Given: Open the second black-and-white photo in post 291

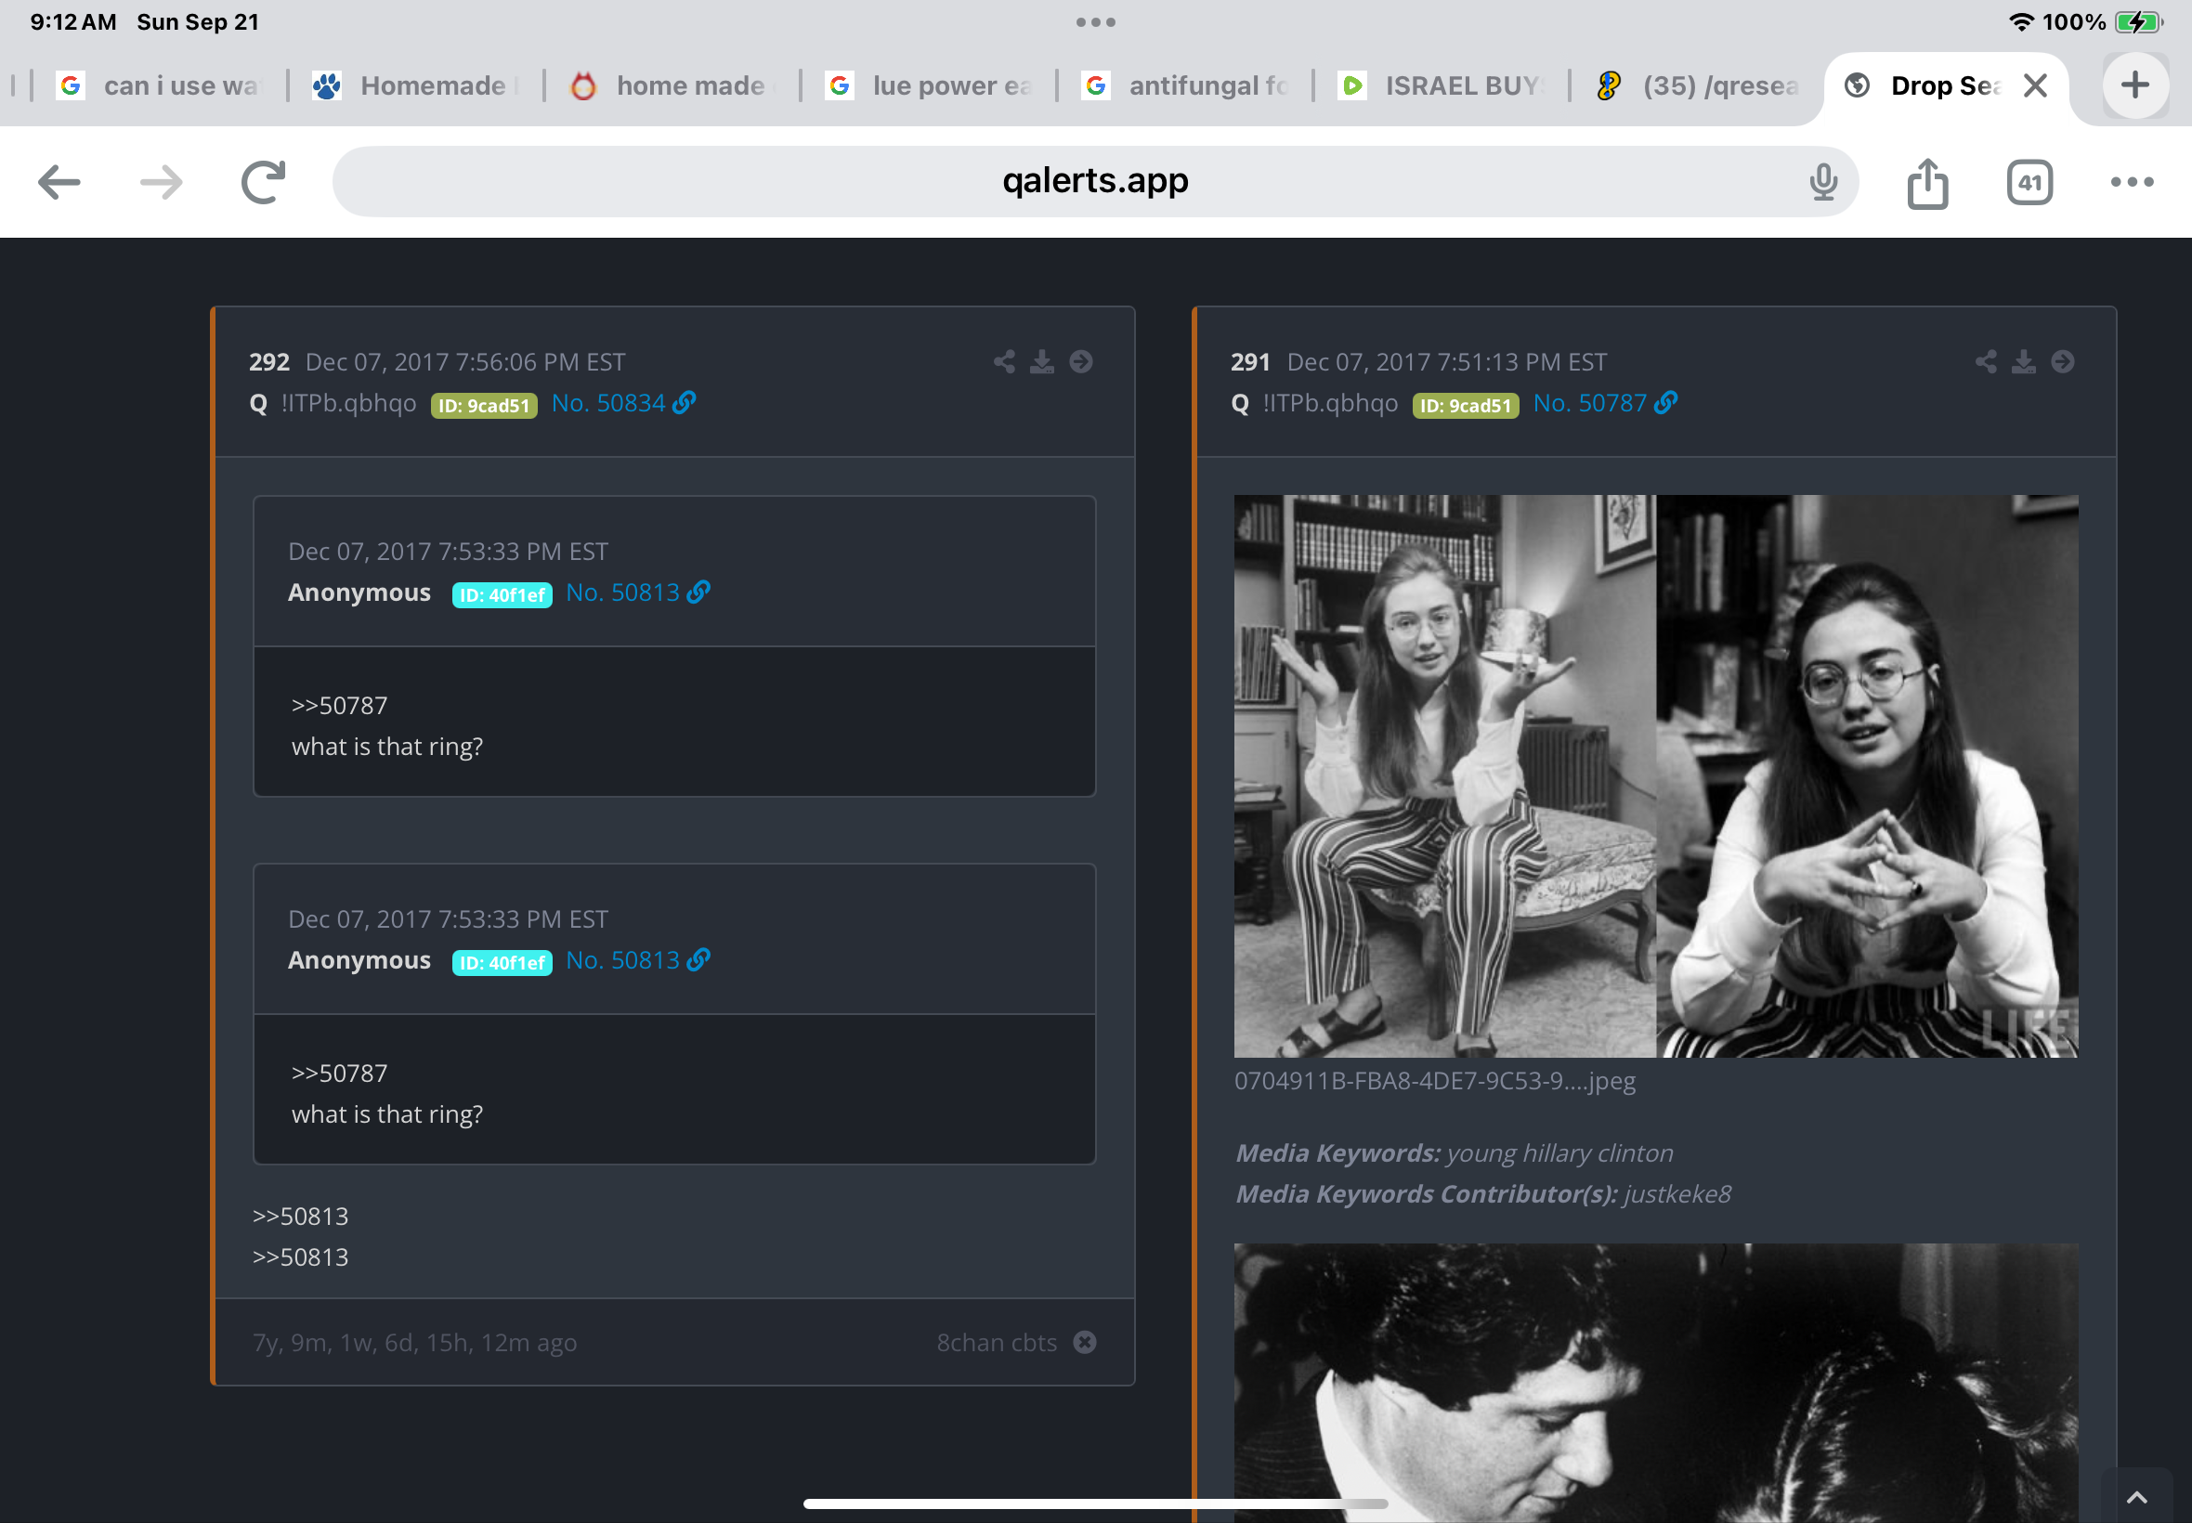Looking at the screenshot, I should tap(1656, 1382).
